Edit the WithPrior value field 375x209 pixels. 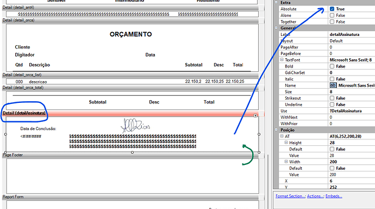click(352, 124)
